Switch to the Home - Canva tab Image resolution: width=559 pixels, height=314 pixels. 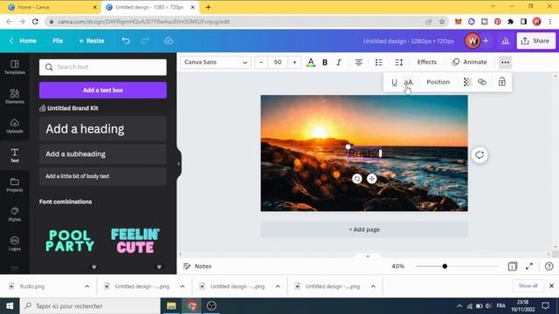coord(52,7)
